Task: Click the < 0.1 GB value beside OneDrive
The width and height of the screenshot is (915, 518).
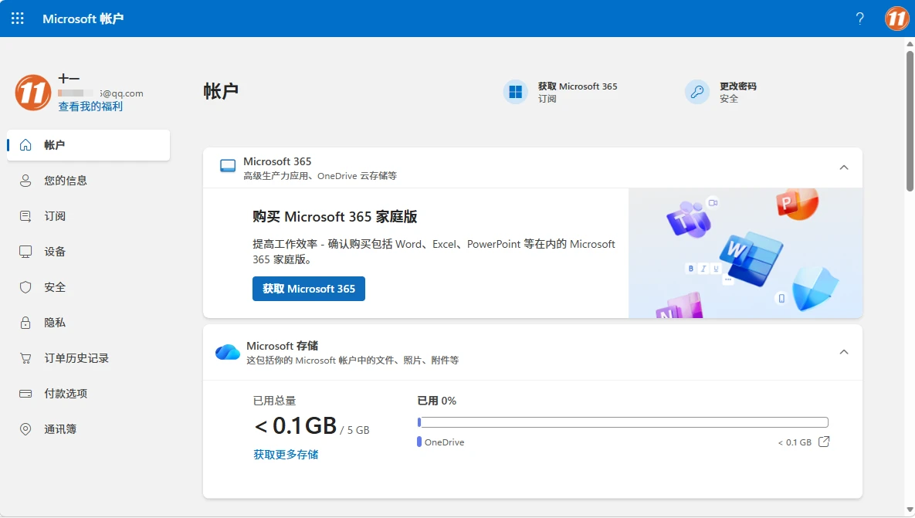Action: (x=795, y=442)
